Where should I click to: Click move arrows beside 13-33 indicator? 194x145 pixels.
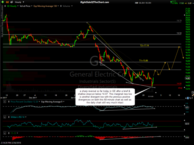point(9,133)
